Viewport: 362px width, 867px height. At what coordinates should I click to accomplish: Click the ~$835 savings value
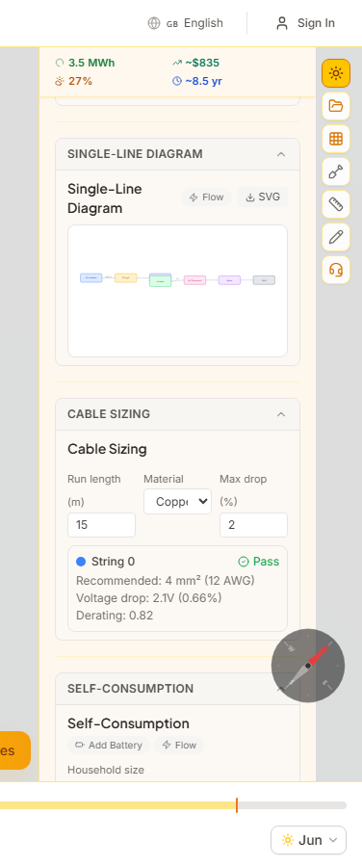click(202, 63)
